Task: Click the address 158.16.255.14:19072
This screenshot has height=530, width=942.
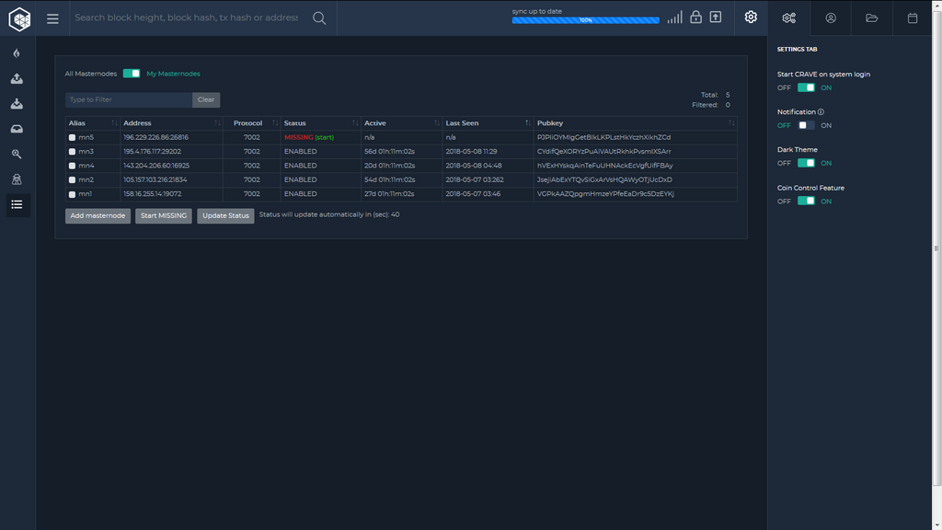Action: pos(153,194)
